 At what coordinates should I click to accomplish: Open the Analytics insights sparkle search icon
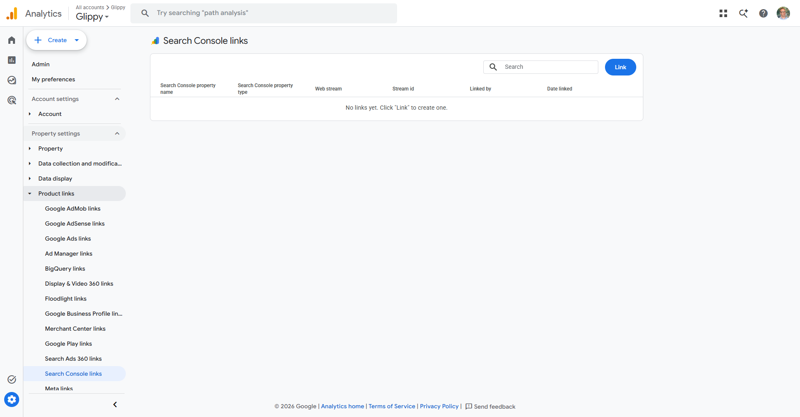(743, 13)
